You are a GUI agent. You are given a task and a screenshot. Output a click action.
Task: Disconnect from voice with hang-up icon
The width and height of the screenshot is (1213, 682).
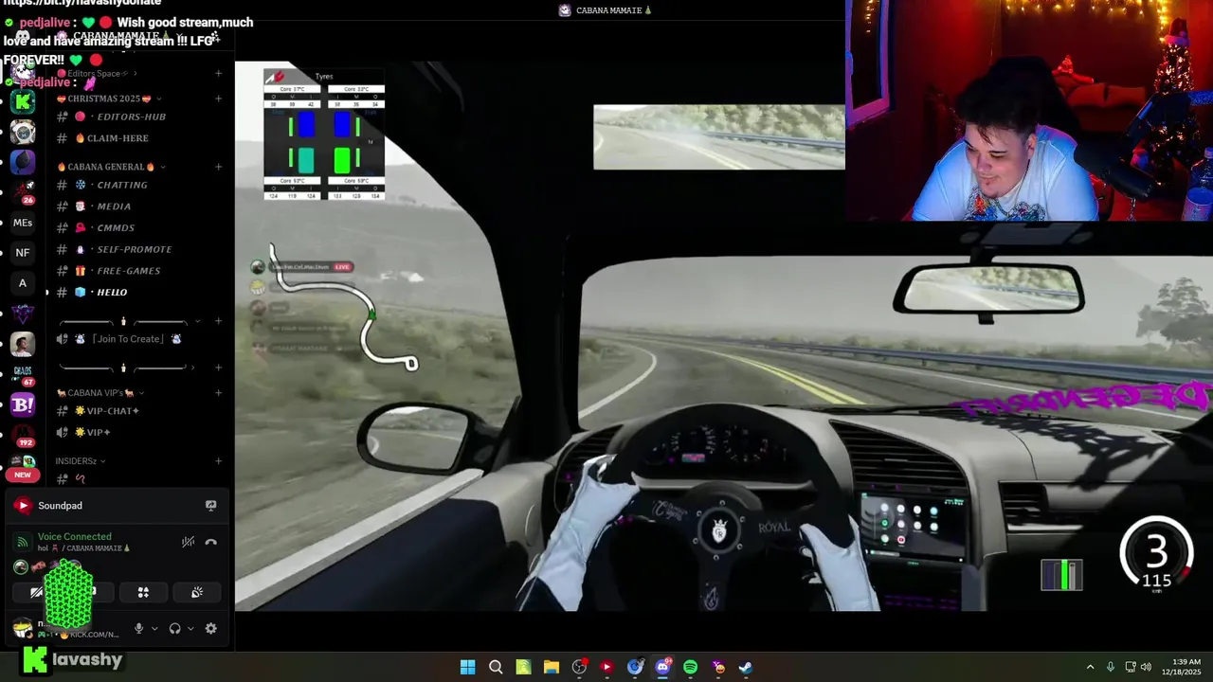coord(210,542)
